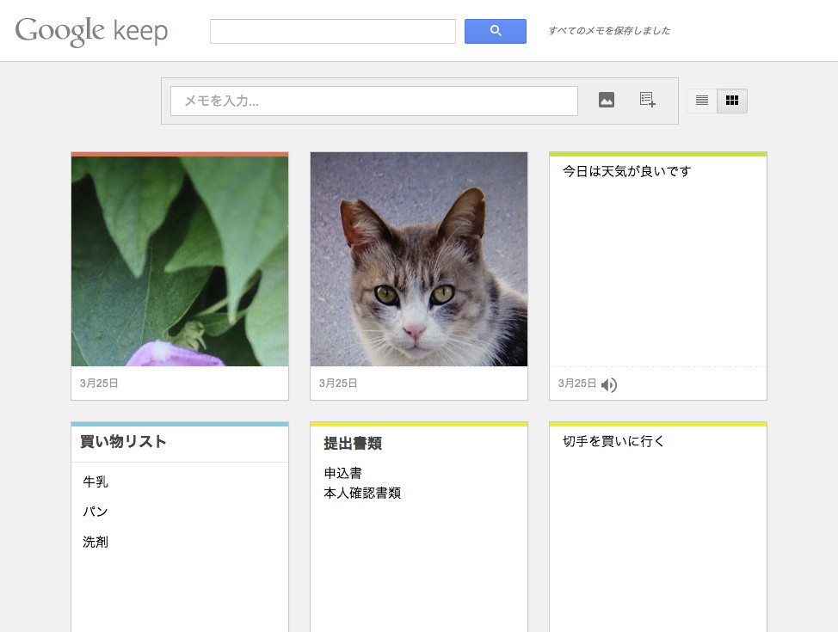Click the new checklist note icon
838x632 pixels.
click(x=646, y=100)
